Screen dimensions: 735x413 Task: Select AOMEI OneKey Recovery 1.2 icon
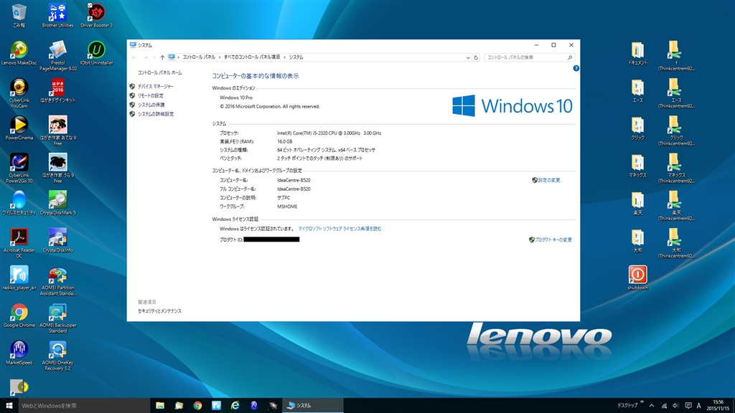57,356
